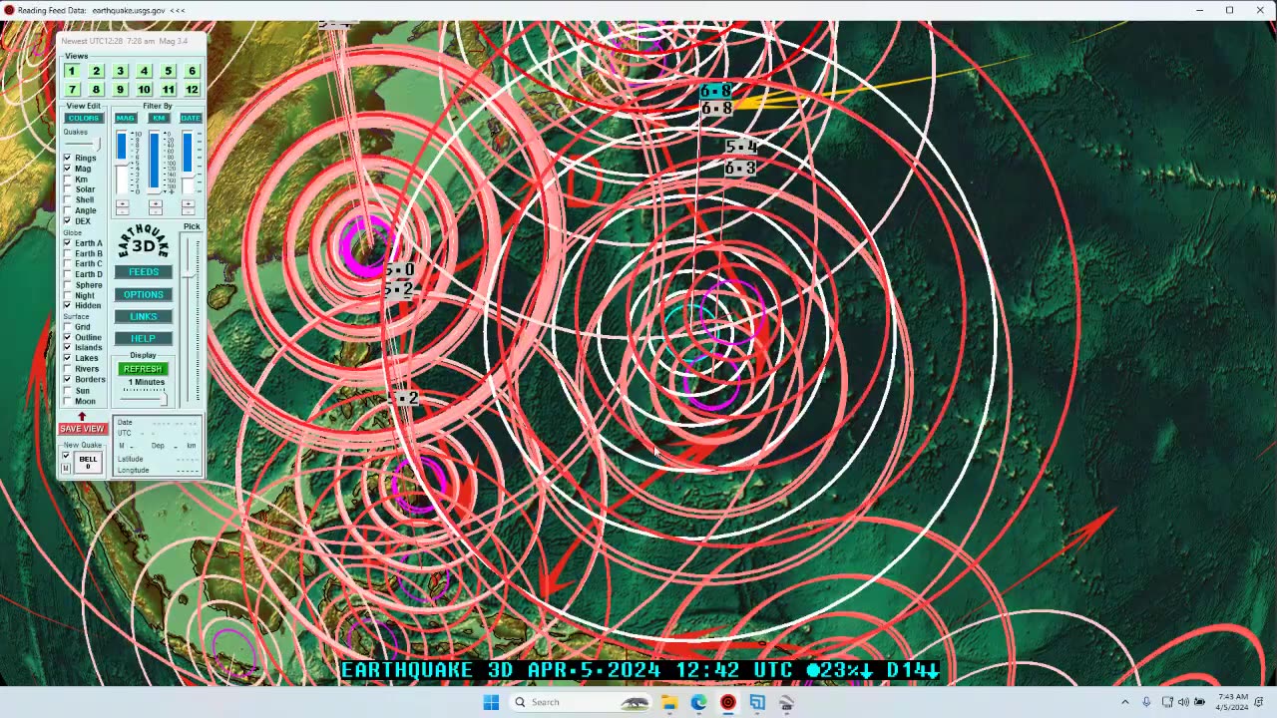Toggle the Lakes checkbox
The image size is (1277, 718).
coord(68,358)
